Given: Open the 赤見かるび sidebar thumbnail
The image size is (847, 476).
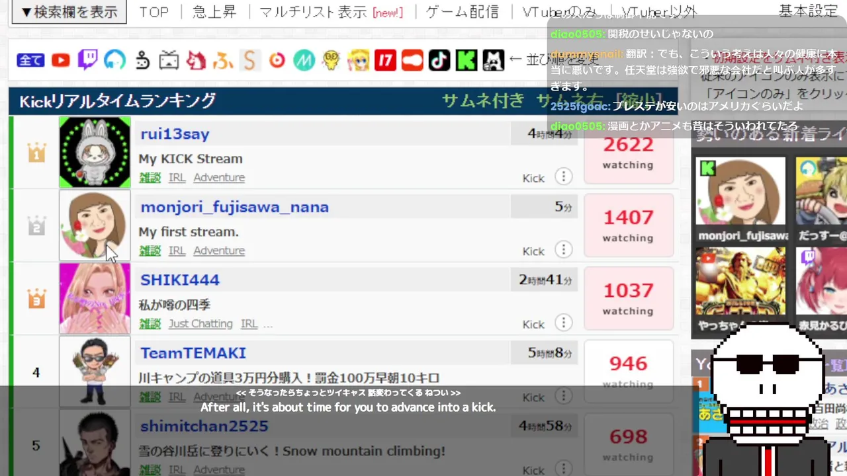Looking at the screenshot, I should click(821, 282).
